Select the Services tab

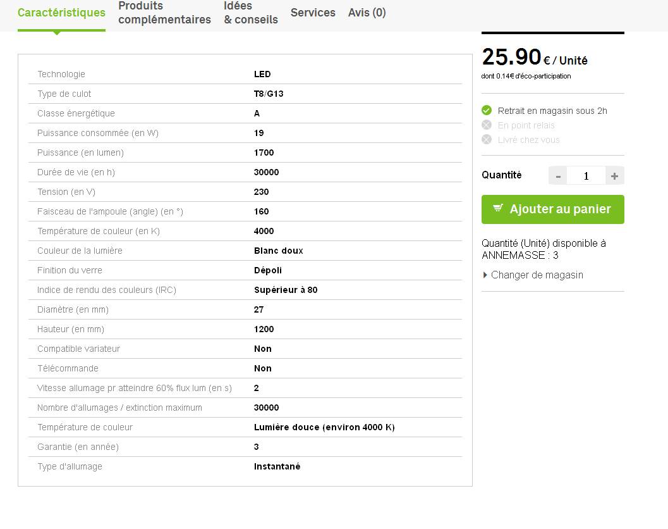(313, 13)
